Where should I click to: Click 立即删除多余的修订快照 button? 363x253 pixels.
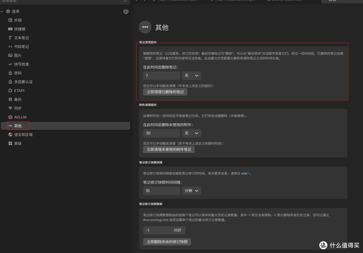167,242
